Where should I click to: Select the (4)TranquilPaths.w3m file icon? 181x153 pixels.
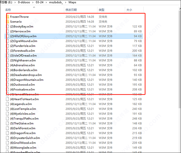click(8, 119)
